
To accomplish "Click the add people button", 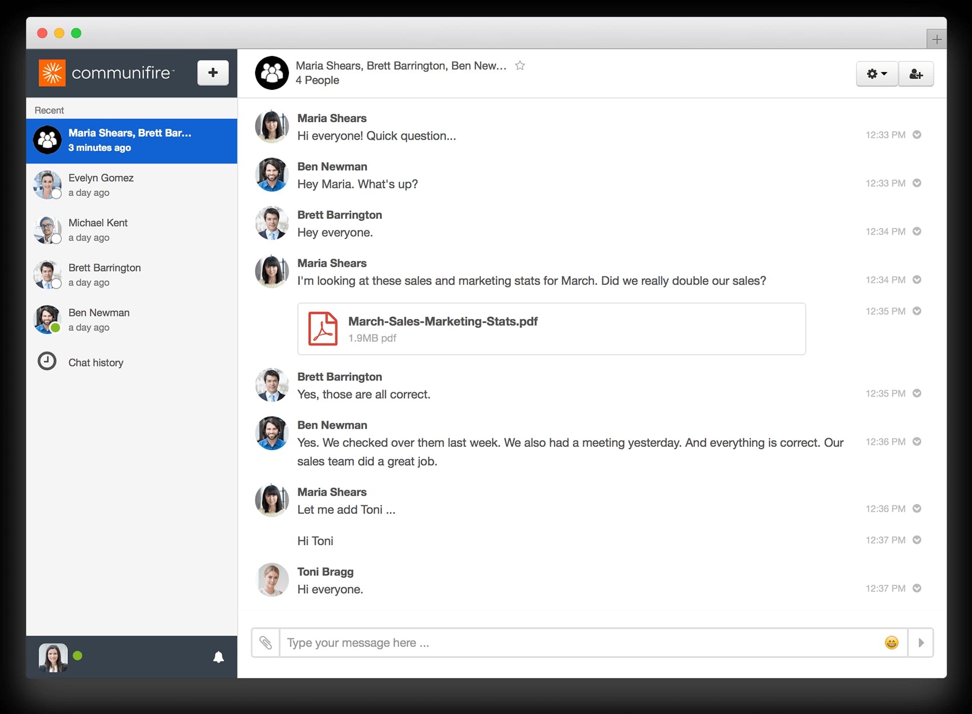I will [x=916, y=74].
